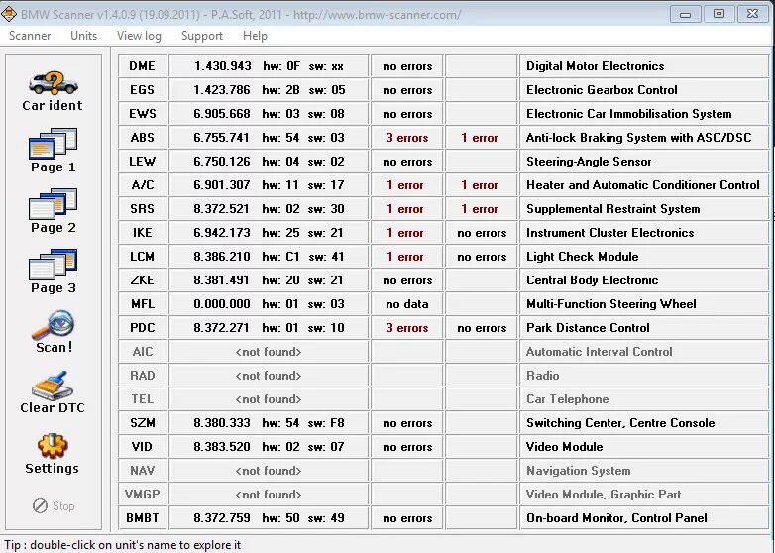775x553 pixels.
Task: Open Settings gear icon
Action: [53, 446]
